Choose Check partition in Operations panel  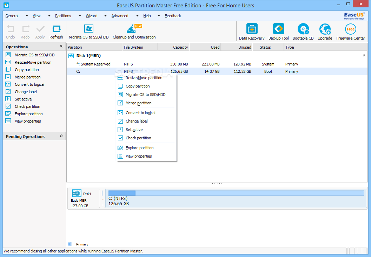27,106
